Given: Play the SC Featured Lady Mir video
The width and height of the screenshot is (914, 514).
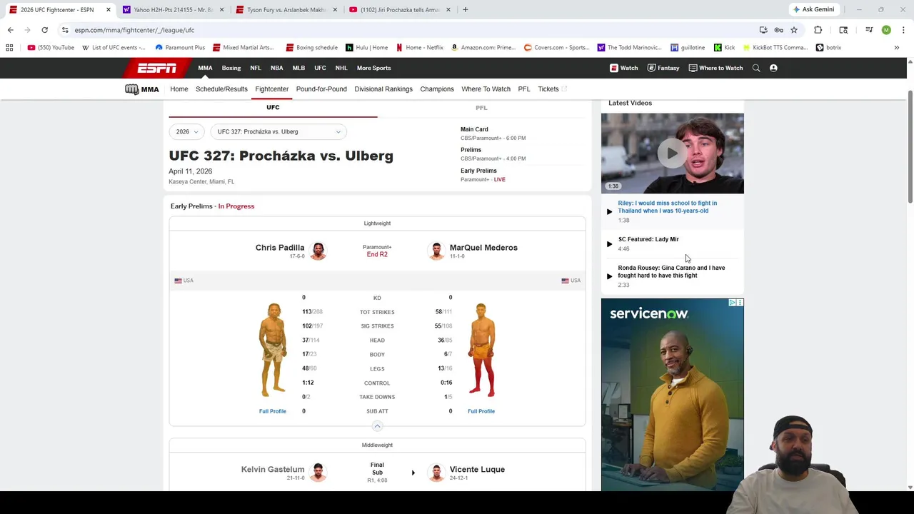Looking at the screenshot, I should [x=609, y=244].
